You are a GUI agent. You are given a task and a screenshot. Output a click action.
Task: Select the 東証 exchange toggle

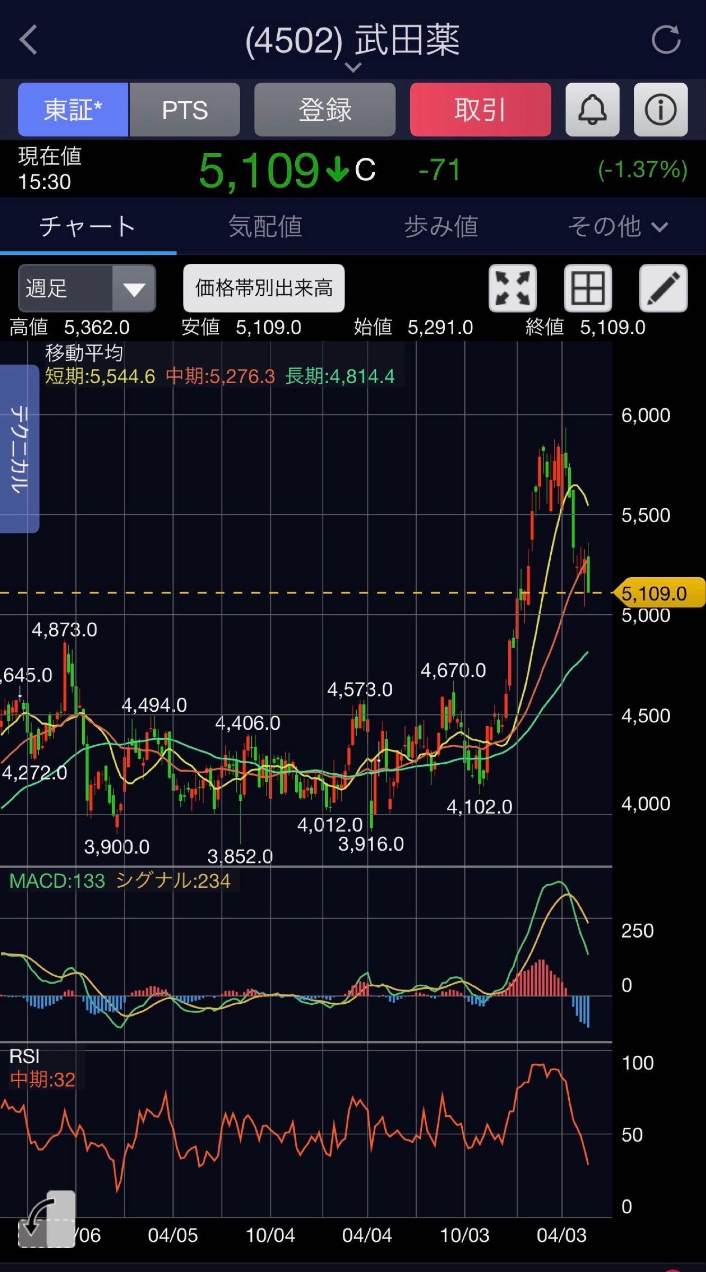pyautogui.click(x=73, y=110)
